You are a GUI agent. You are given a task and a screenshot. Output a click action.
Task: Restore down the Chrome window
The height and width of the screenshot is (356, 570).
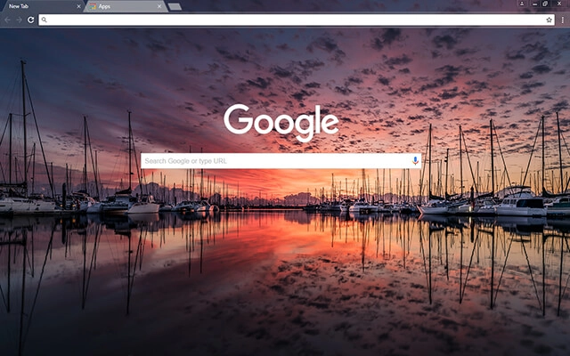[x=545, y=4]
